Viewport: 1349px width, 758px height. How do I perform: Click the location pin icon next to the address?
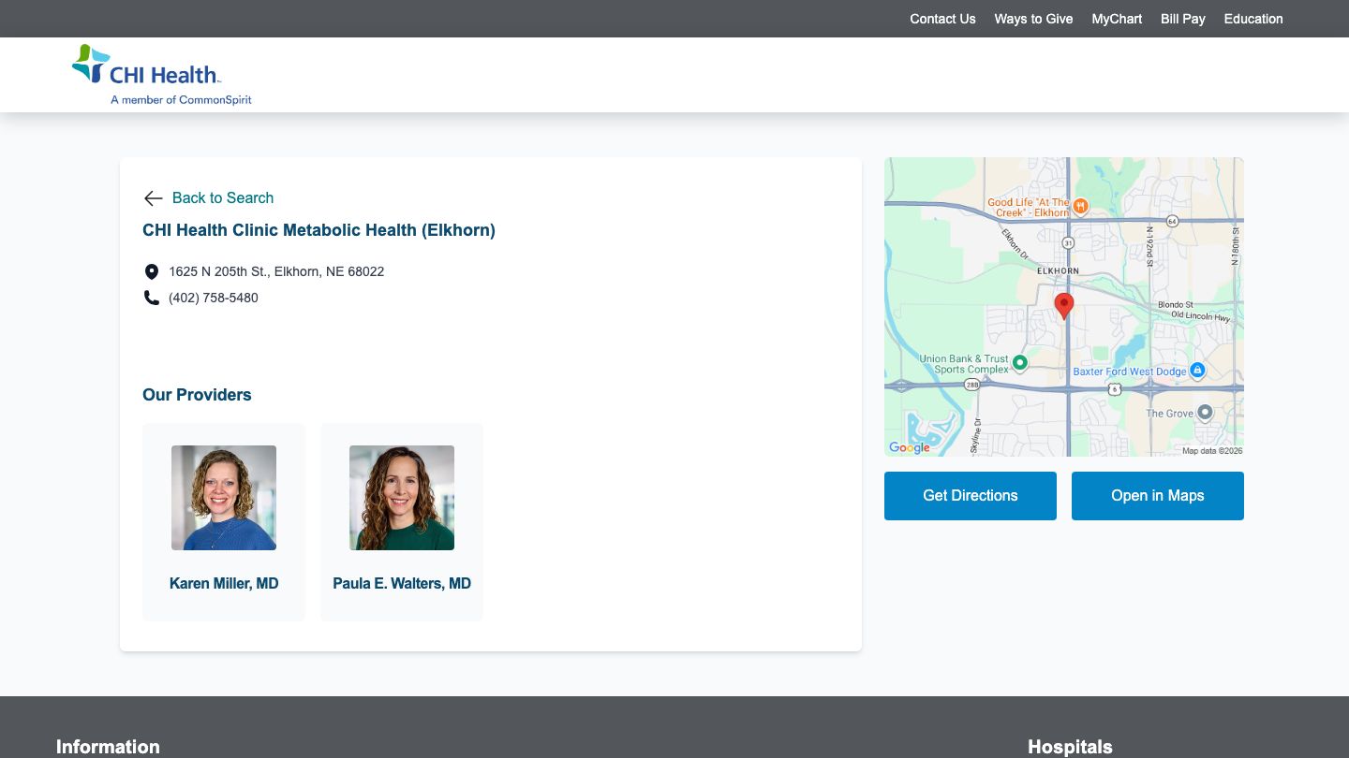click(x=152, y=271)
